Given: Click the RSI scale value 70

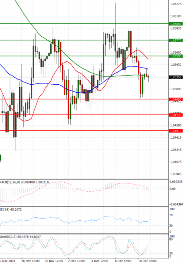Looking at the screenshot, I should click(171, 215).
